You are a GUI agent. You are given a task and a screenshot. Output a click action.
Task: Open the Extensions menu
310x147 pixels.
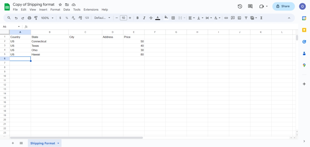[x=91, y=10]
